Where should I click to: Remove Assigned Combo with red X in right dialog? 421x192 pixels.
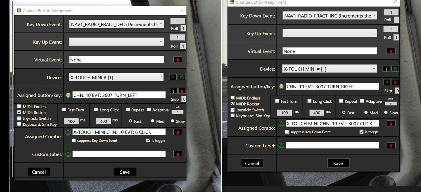click(x=391, y=124)
